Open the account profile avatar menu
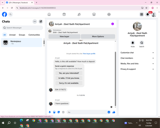 pyautogui.click(x=154, y=14)
